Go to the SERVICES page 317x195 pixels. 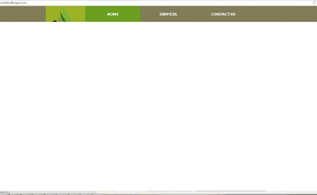168,14
